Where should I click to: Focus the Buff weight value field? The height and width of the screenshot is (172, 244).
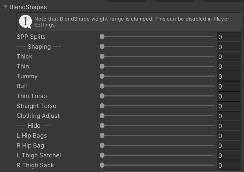(x=229, y=87)
